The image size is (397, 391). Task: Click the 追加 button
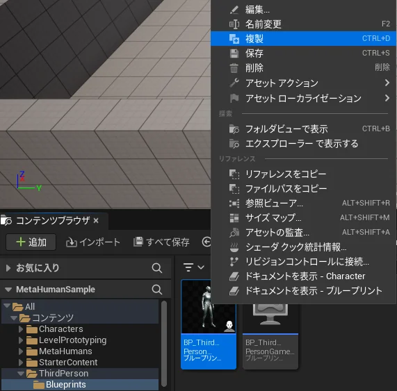coord(31,242)
